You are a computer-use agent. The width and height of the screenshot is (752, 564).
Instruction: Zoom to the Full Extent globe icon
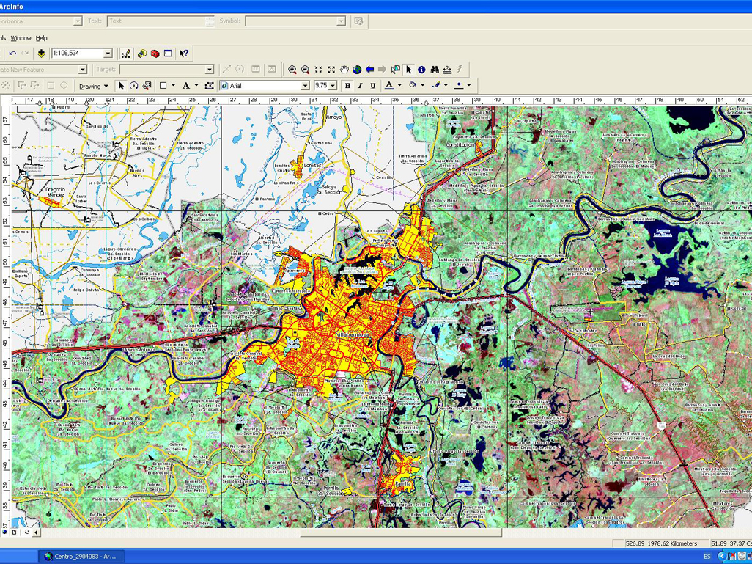(x=358, y=69)
